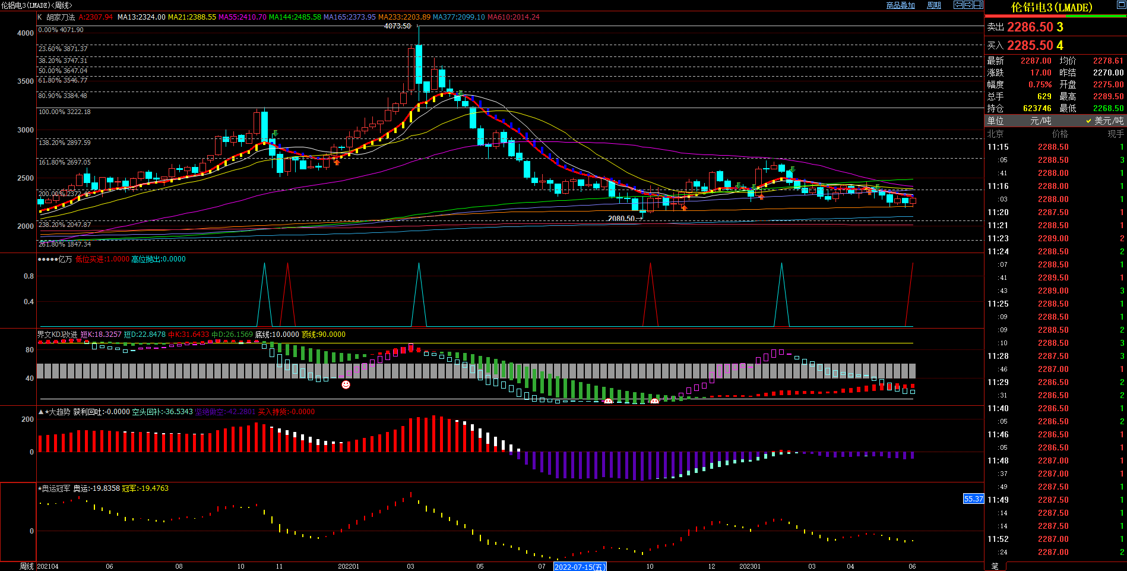This screenshot has width=1127, height=571.
Task: Maximize the quote panel with the square icon
Action: (1122, 5)
